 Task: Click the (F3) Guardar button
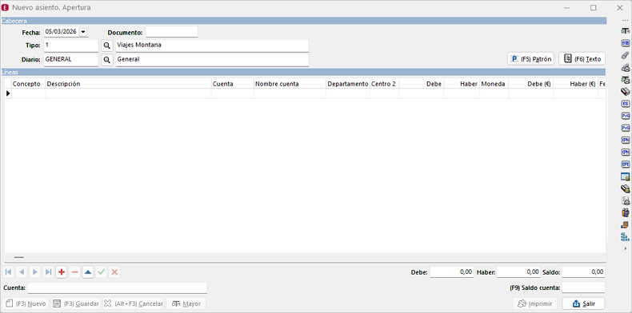[x=76, y=303]
